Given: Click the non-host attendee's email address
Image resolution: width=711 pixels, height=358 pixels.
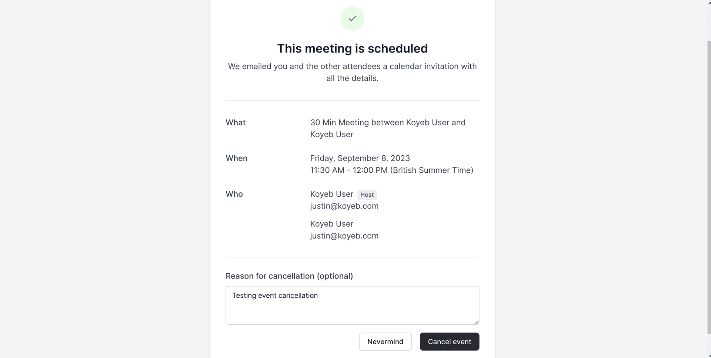Looking at the screenshot, I should (x=344, y=236).
